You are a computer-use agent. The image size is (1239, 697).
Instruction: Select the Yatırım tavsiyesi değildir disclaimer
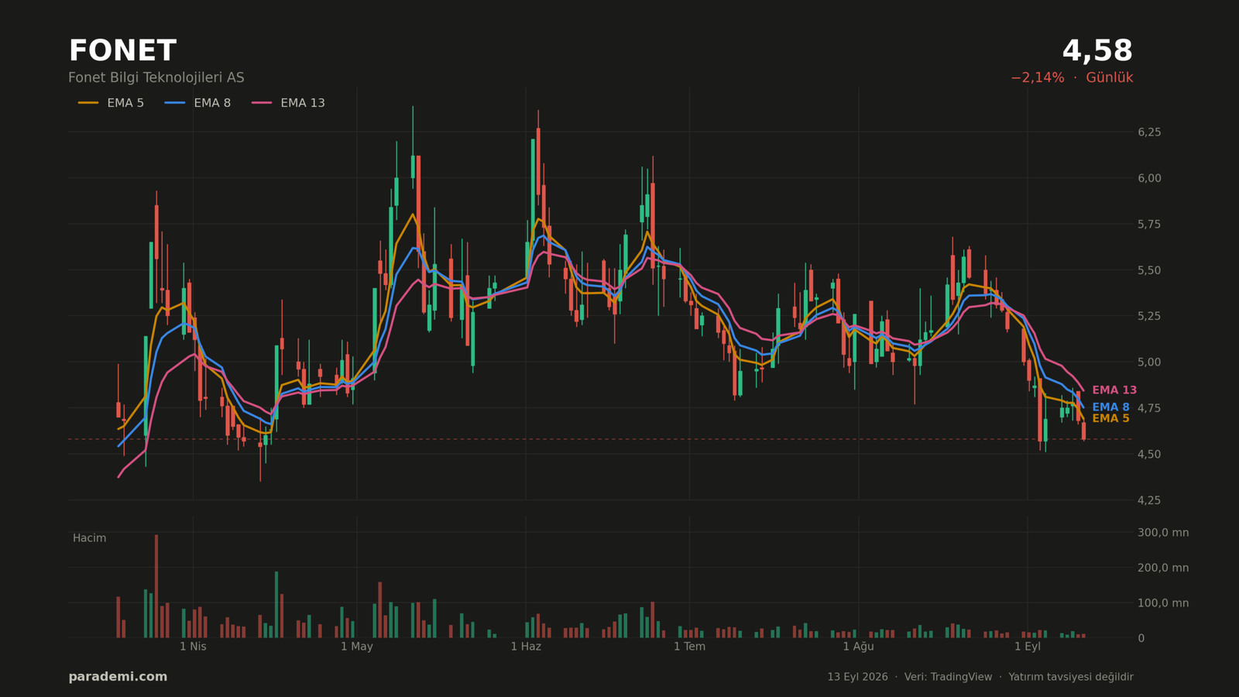1071,677
